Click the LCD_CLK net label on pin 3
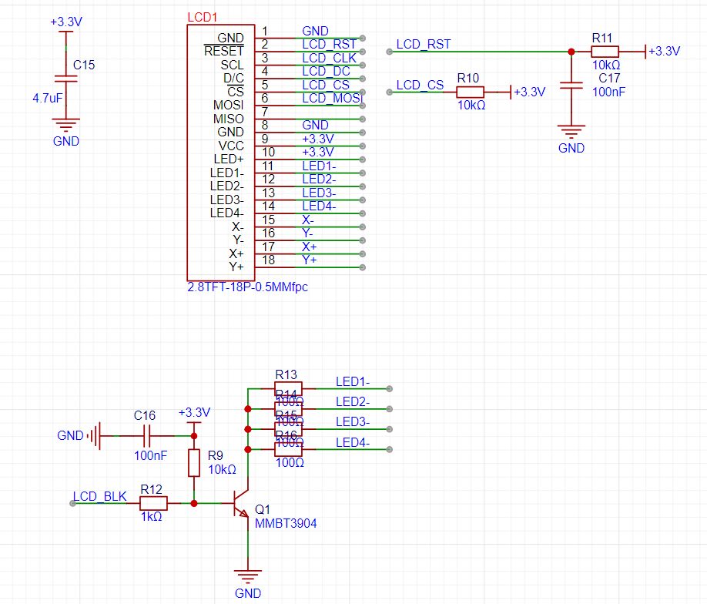 329,59
